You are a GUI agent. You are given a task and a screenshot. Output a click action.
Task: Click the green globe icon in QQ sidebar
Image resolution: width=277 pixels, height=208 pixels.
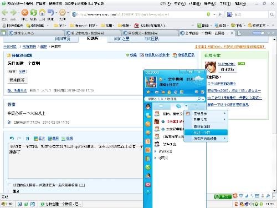coord(148,168)
